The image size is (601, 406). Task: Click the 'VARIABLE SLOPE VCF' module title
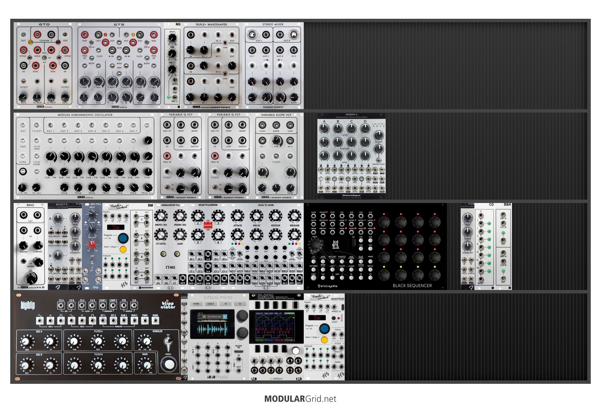pos(276,115)
